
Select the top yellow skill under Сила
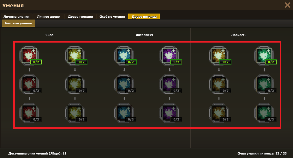click(x=75, y=56)
